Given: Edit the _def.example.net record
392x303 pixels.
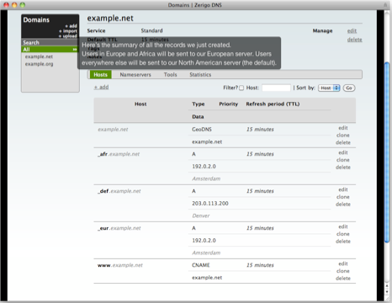Looking at the screenshot, I should click(343, 189).
